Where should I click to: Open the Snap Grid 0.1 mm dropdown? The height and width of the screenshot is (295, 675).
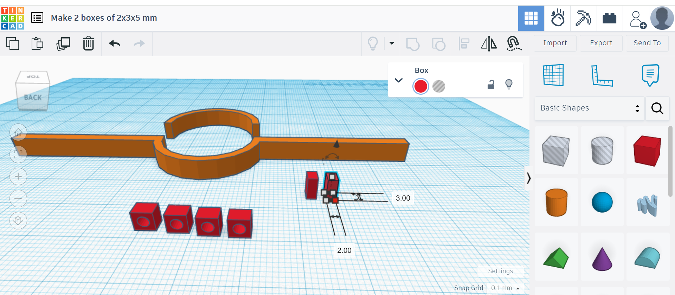point(505,288)
